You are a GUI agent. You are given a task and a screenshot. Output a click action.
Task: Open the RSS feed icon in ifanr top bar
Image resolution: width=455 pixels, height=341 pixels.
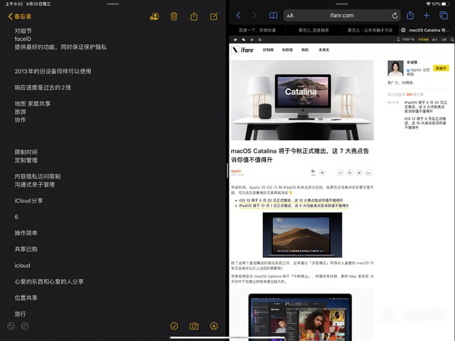pyautogui.click(x=260, y=40)
